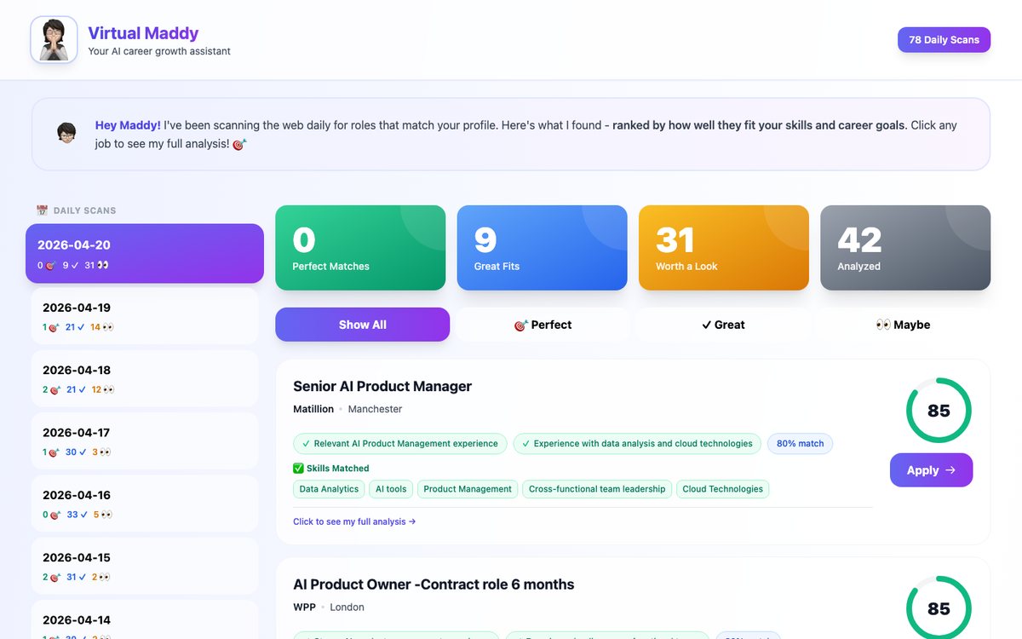Viewport: 1022px width, 639px height.
Task: Open the Senior AI Product Manager title
Action: pos(382,386)
